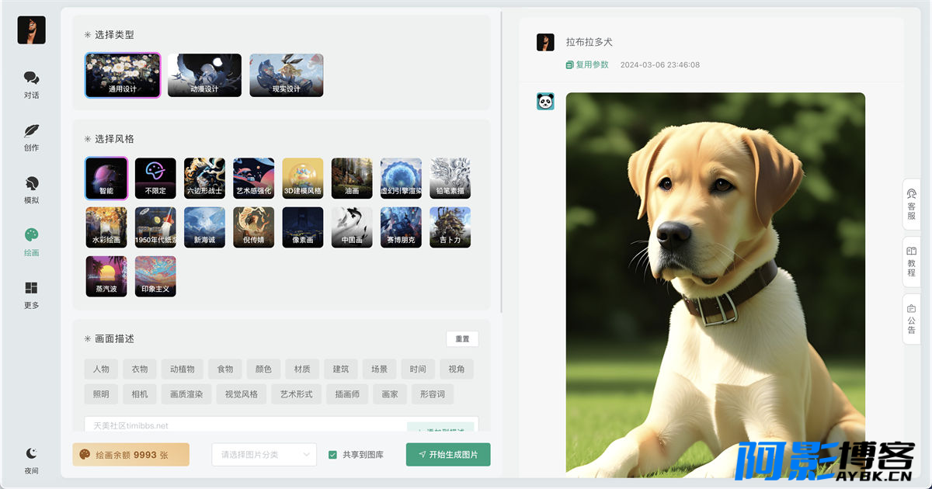932x489 pixels.
Task: Open 公告 announcement side tab
Action: point(912,319)
